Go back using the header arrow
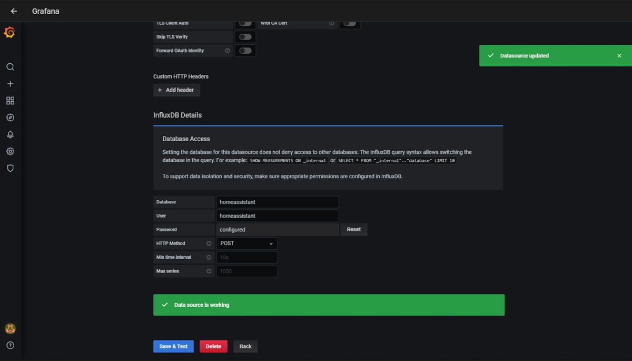Screen dimensions: 632x361 pyautogui.click(x=14, y=11)
